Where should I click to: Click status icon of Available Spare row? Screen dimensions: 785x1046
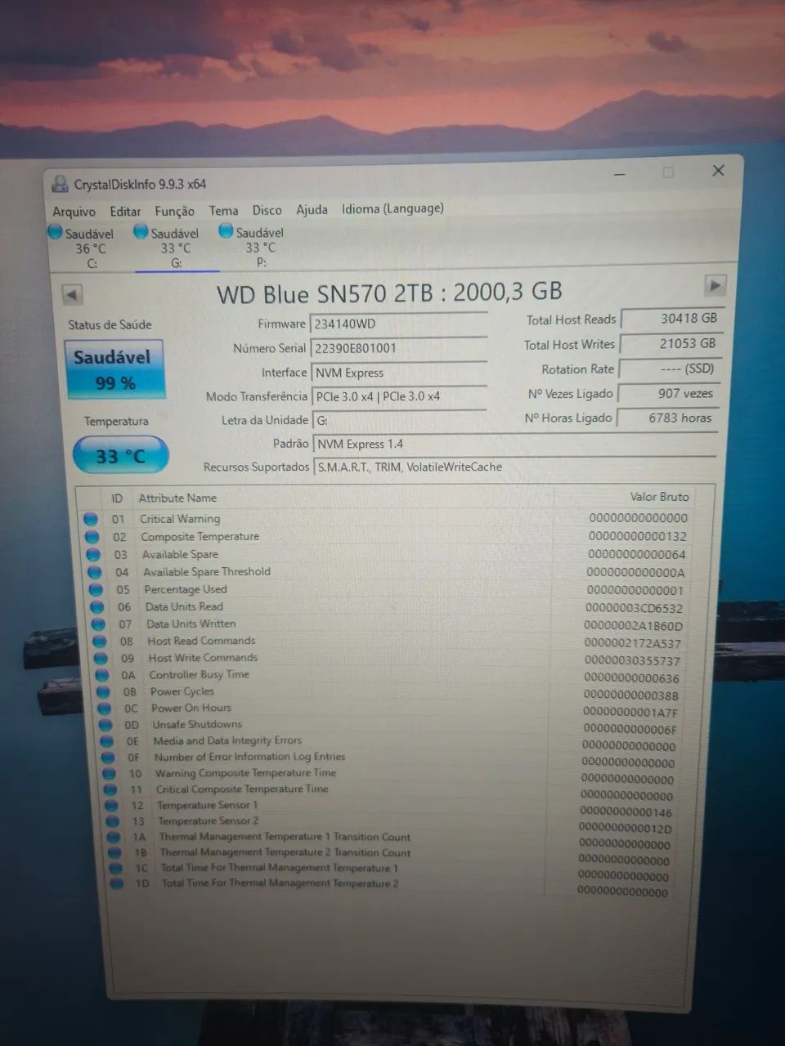tap(93, 555)
